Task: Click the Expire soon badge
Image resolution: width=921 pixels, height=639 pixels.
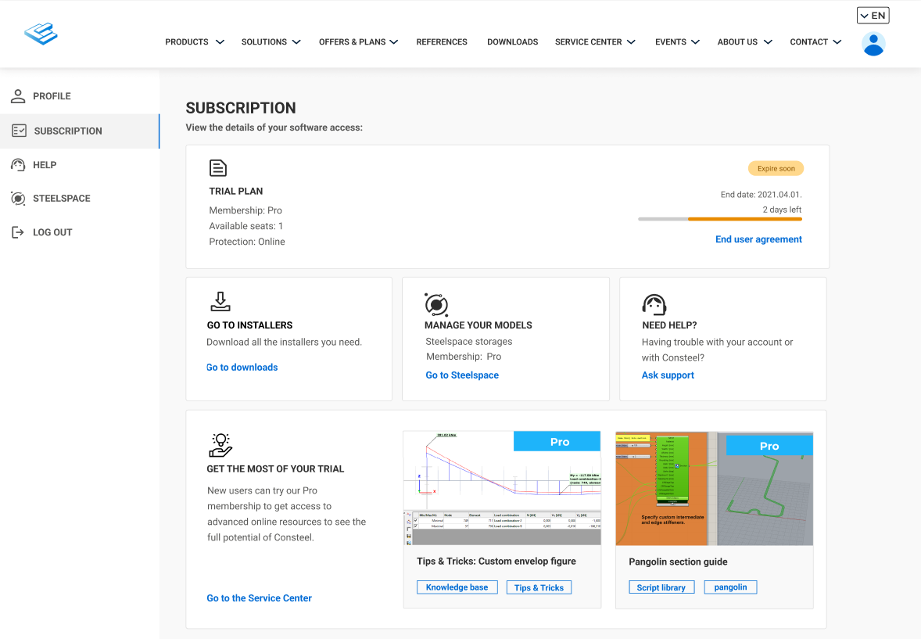Action: [x=776, y=169]
